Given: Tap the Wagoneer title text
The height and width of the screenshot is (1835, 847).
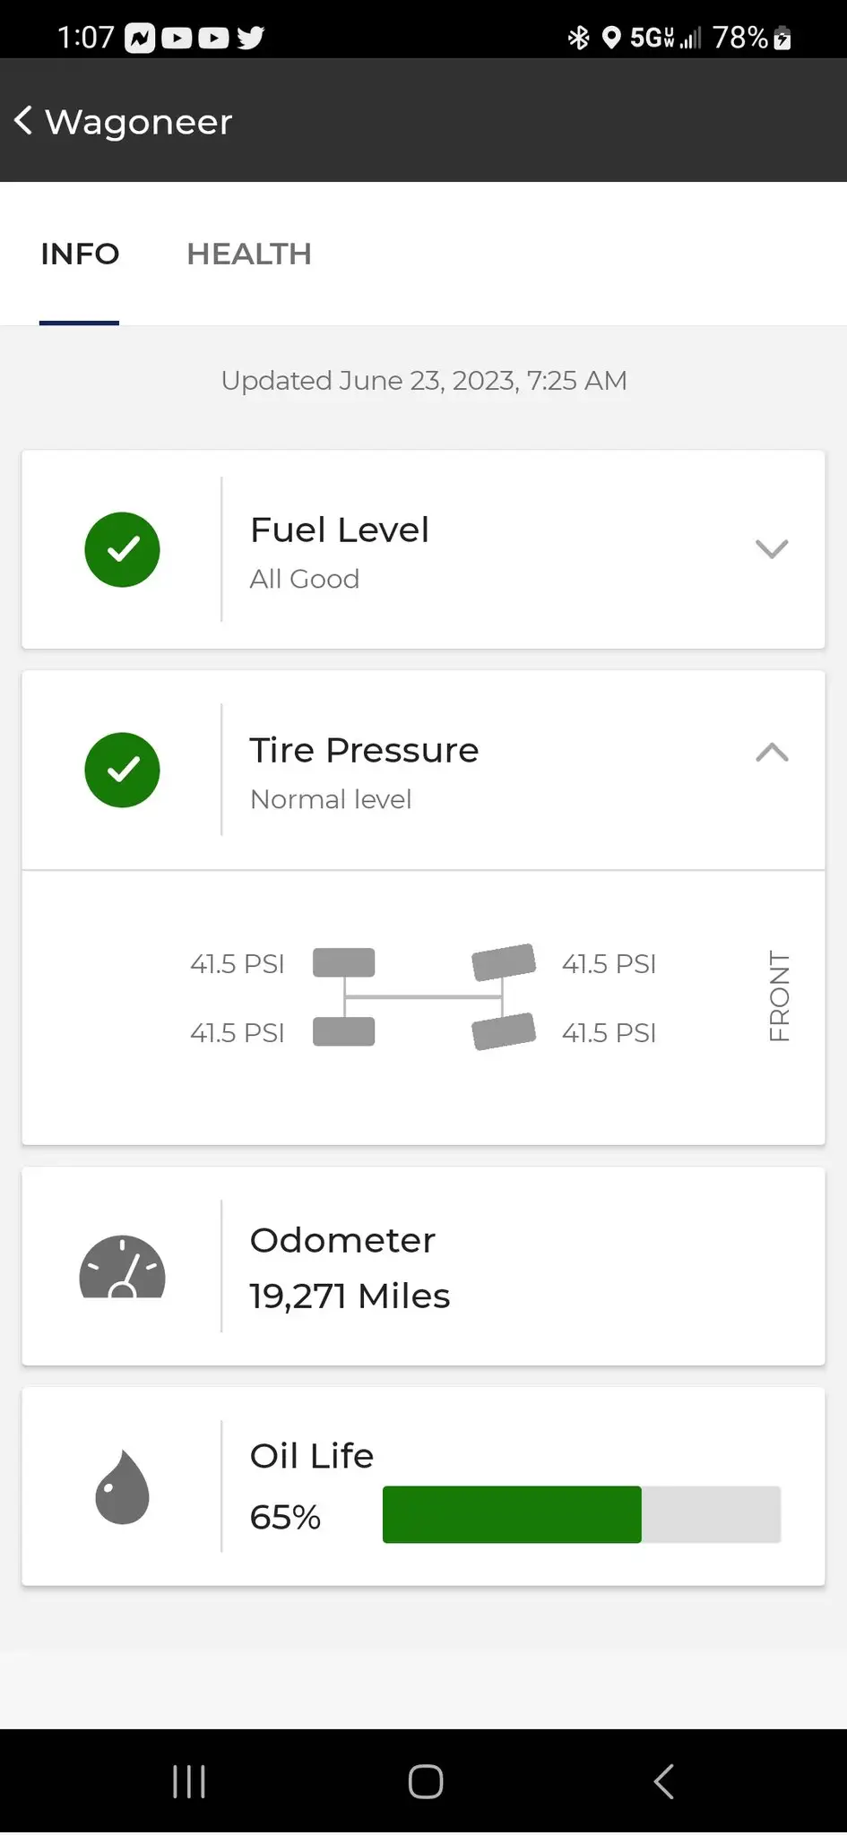Looking at the screenshot, I should [x=139, y=122].
